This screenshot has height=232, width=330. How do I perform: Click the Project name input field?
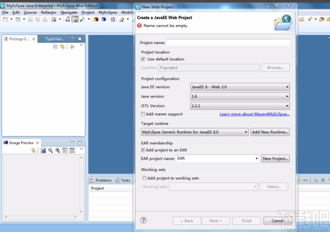(x=229, y=43)
